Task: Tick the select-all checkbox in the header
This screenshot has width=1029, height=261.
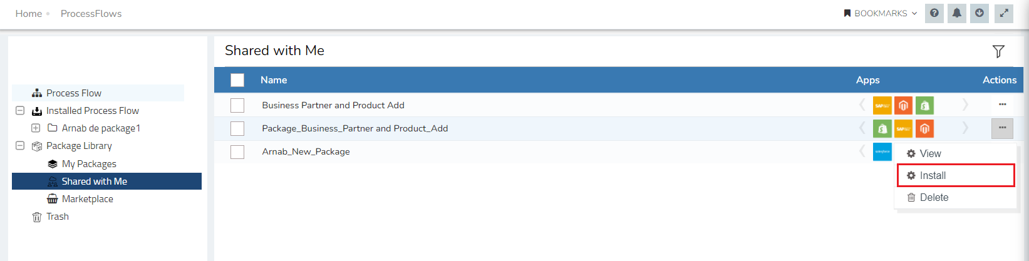Action: click(x=237, y=80)
